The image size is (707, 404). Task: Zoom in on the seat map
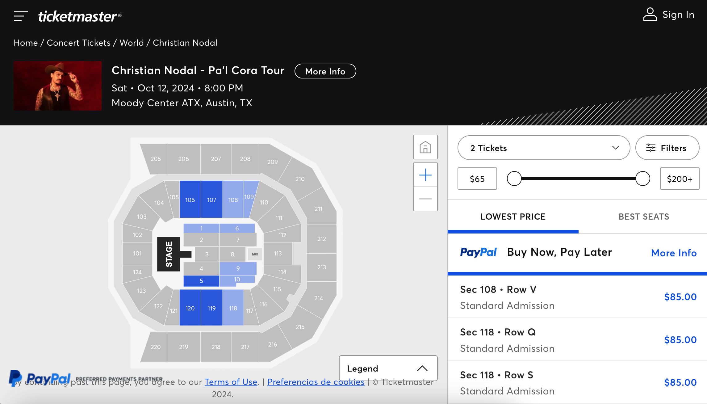[425, 175]
